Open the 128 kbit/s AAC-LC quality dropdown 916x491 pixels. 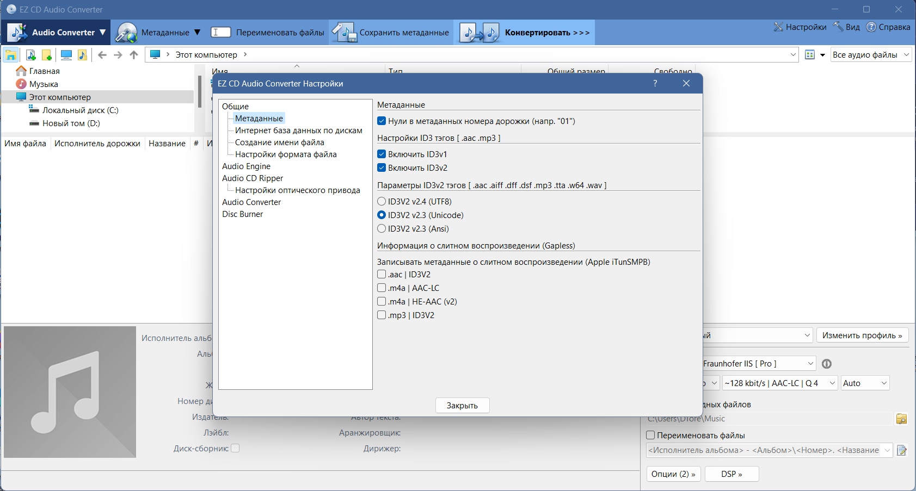coord(780,383)
